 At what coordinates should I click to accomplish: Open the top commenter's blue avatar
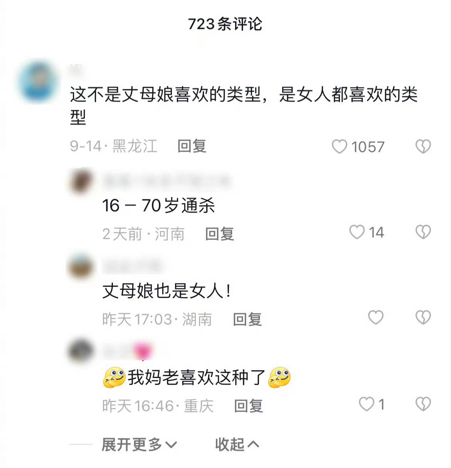click(38, 82)
